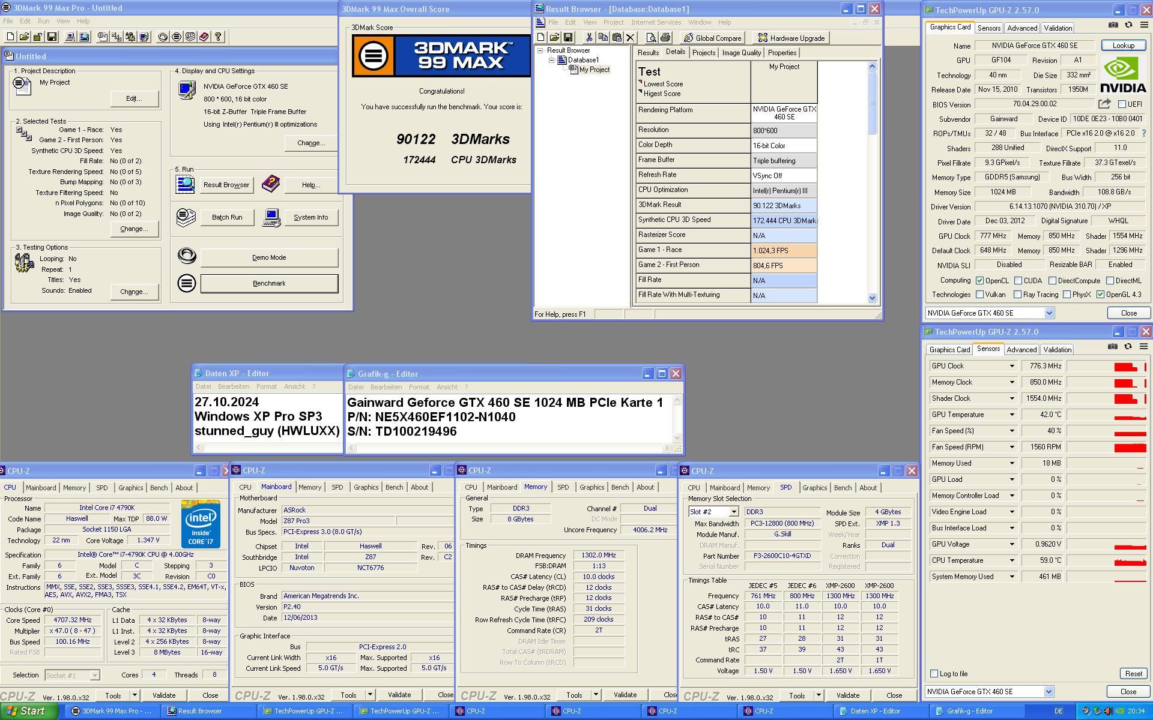Click hamburger menu in GPU-Z Sensors window

click(x=1143, y=347)
